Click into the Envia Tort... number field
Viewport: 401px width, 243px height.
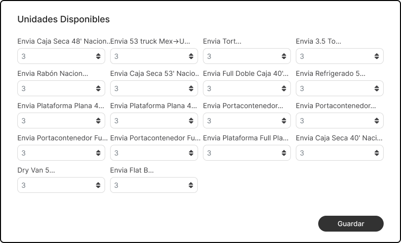tap(241, 57)
